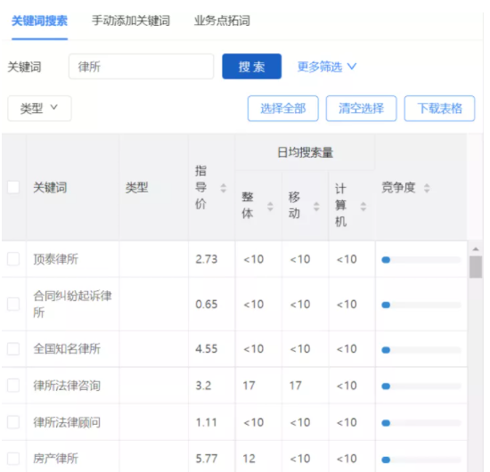Expand 更多筛选 options

click(327, 67)
